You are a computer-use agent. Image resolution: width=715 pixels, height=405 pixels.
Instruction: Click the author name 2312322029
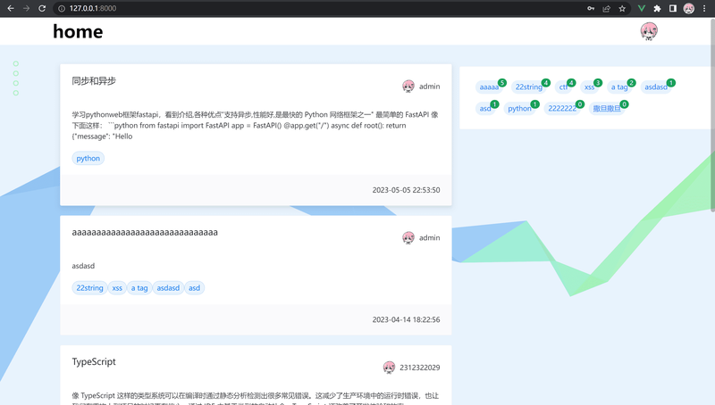tap(420, 368)
